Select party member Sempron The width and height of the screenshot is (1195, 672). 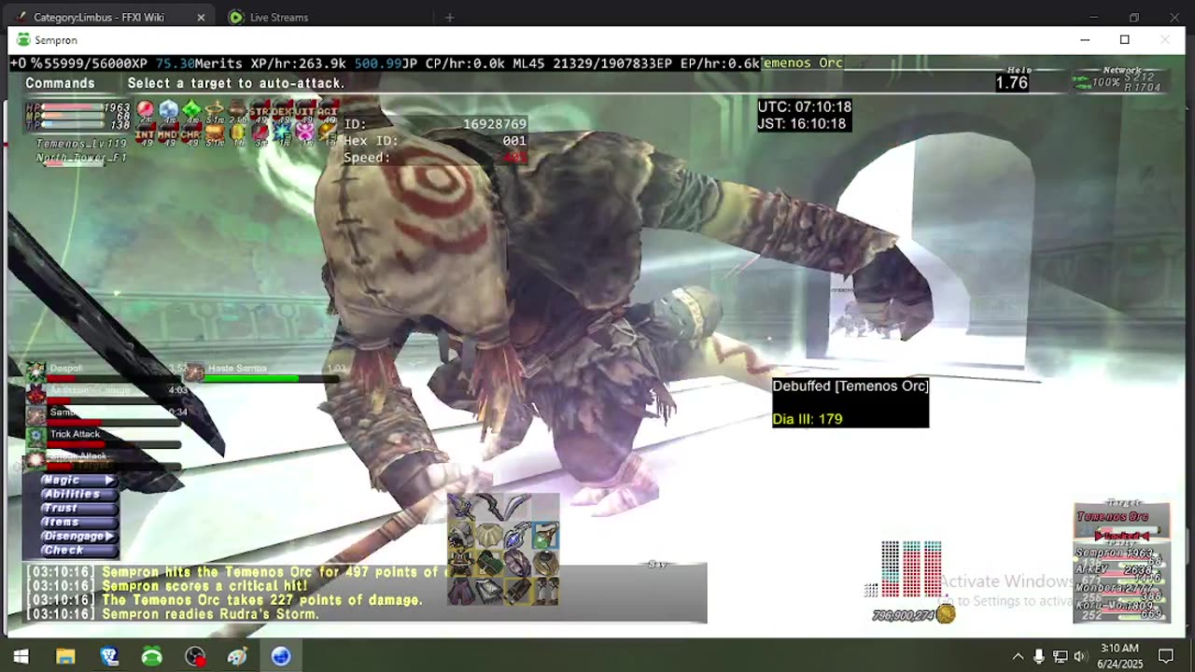click(1120, 556)
